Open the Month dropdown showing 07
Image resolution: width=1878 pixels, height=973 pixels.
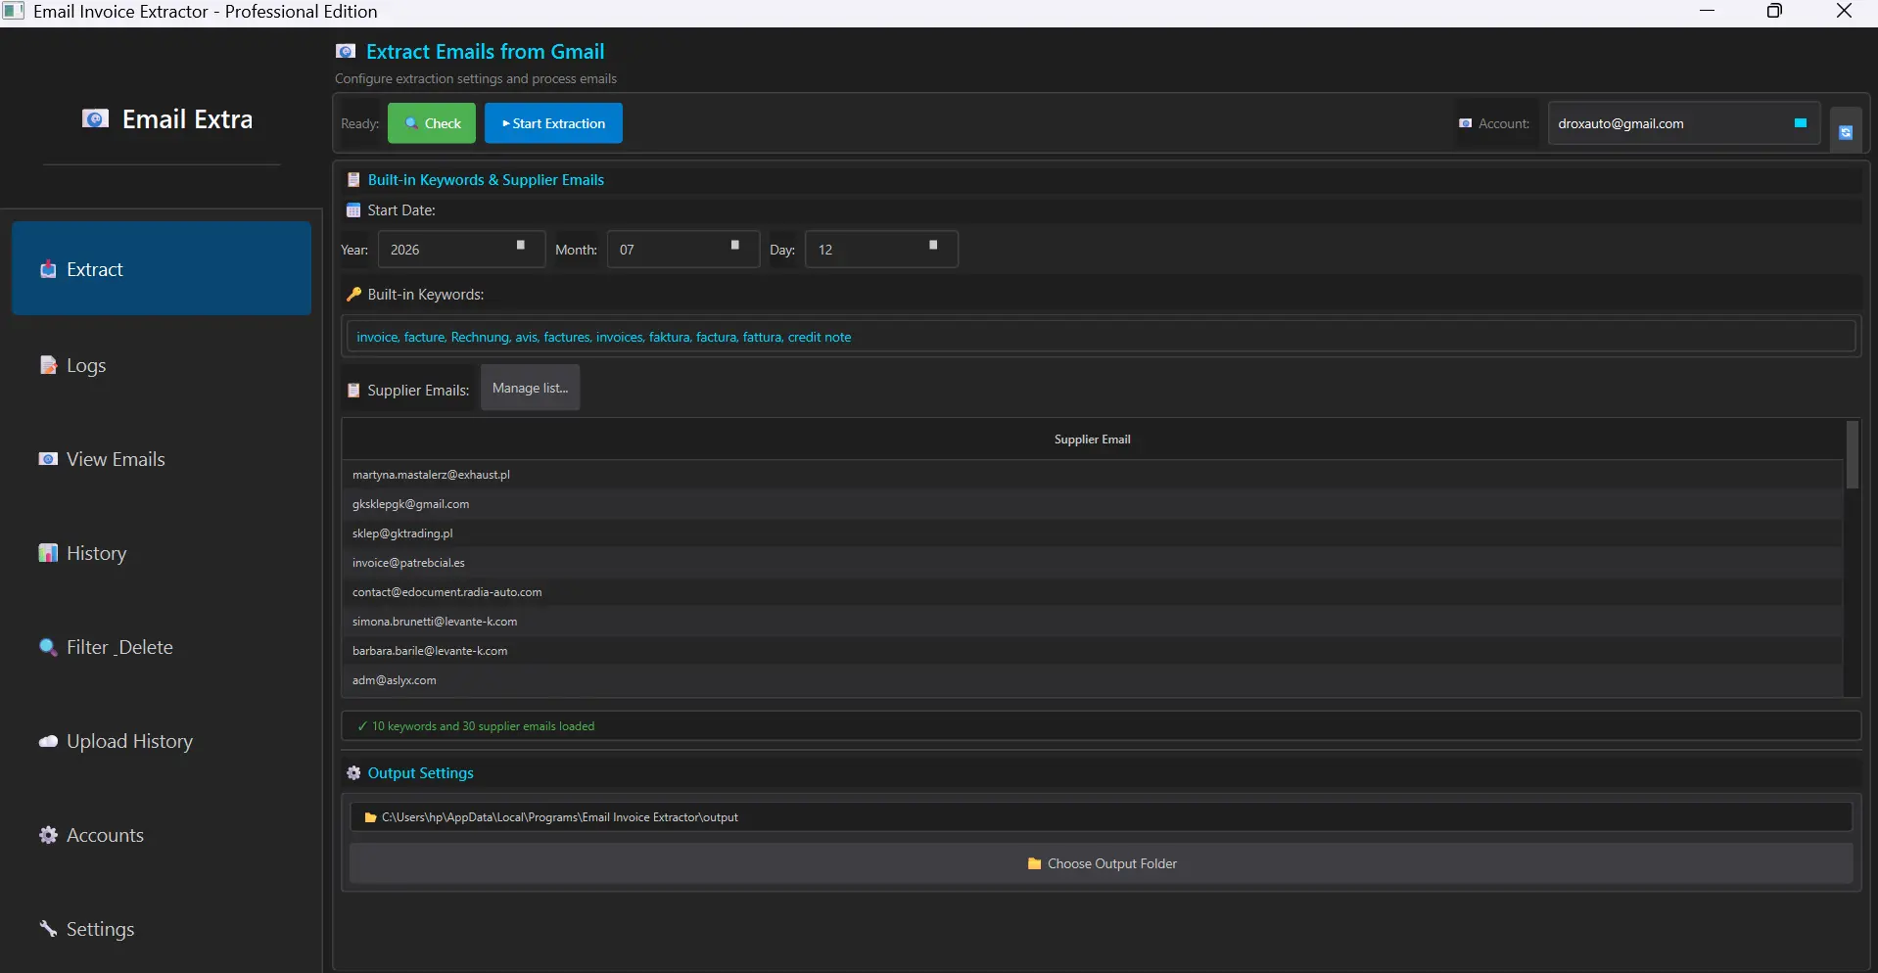coord(683,249)
